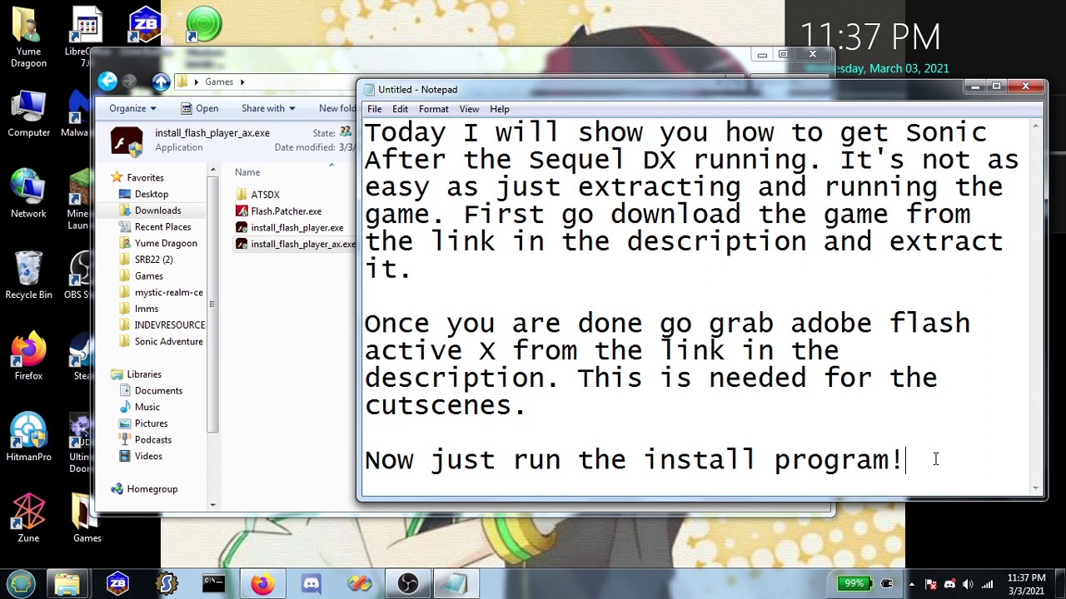Open Favorites in the navigation pane
The image size is (1066, 599).
click(x=145, y=178)
